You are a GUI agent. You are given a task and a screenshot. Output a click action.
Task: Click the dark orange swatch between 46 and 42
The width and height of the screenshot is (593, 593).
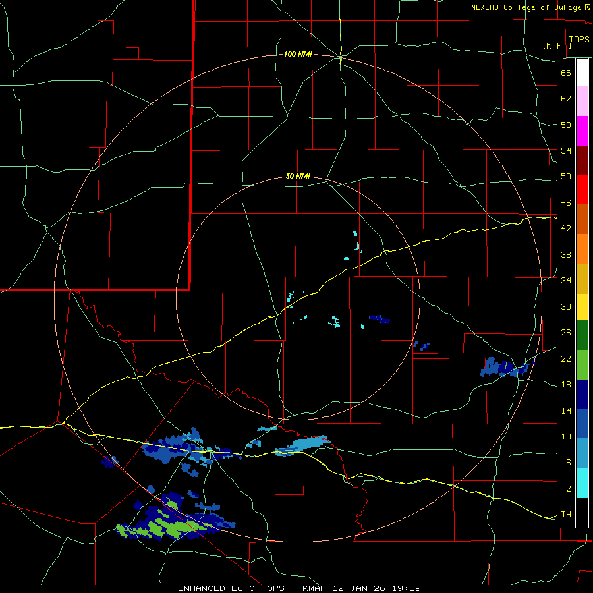[x=582, y=219]
